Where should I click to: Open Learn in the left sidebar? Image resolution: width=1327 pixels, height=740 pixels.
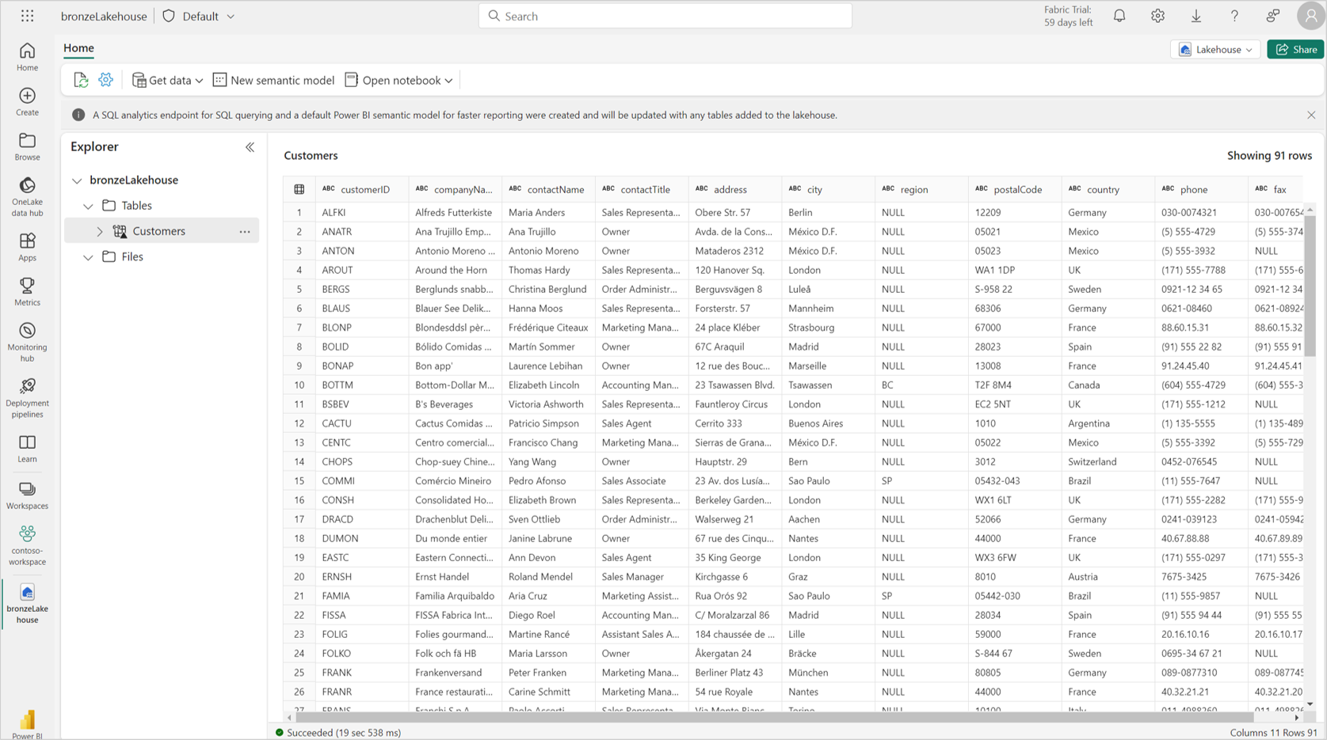click(x=27, y=449)
